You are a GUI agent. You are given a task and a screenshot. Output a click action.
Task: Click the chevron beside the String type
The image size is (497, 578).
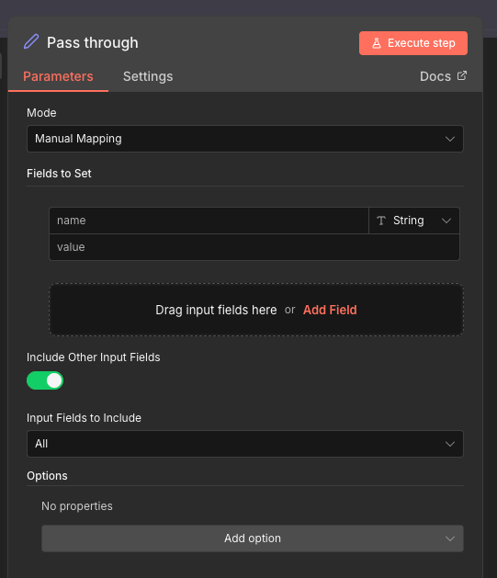[x=446, y=221]
